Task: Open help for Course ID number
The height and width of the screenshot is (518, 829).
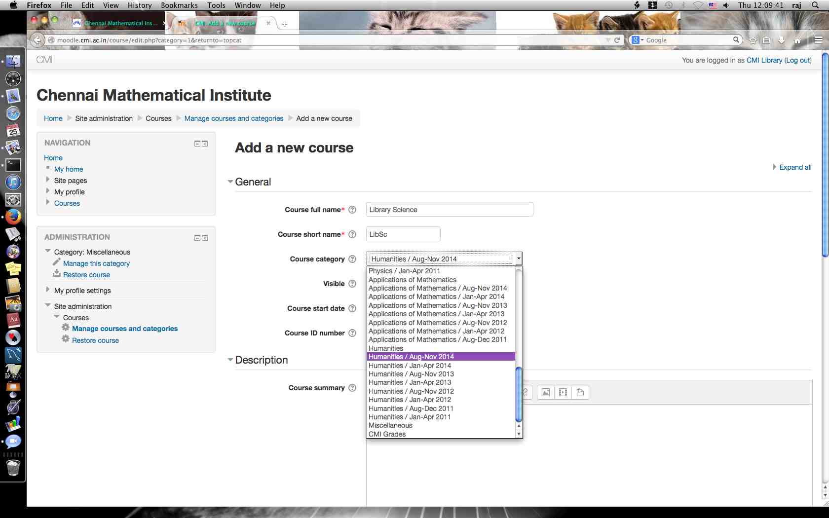Action: [x=352, y=333]
